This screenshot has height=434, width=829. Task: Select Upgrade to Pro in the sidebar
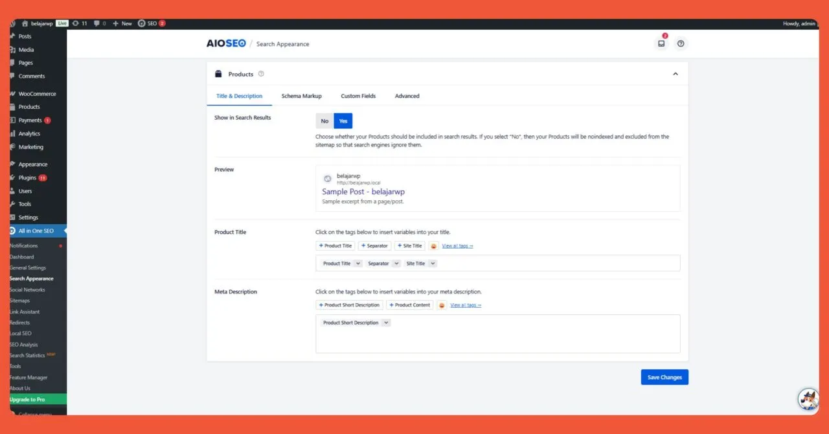tap(28, 399)
